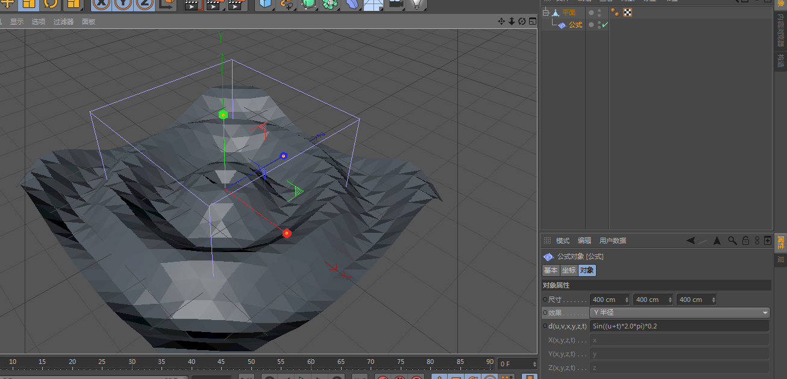Open the 效果 dropdown showing Y 半径
Screen dimensions: 787x379
[680, 313]
